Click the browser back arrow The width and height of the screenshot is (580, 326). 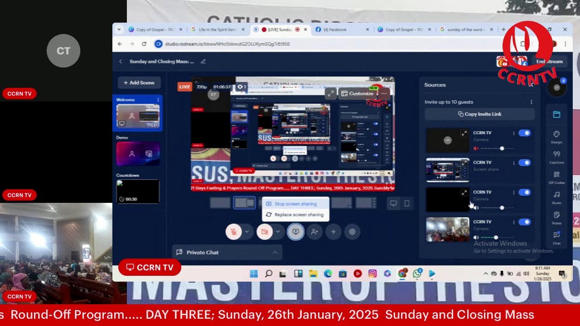pyautogui.click(x=120, y=44)
